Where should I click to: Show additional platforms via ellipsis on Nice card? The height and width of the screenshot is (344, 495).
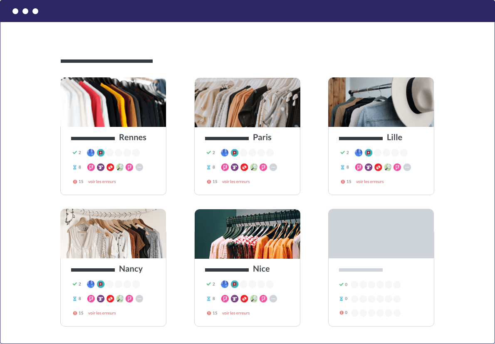tap(273, 299)
